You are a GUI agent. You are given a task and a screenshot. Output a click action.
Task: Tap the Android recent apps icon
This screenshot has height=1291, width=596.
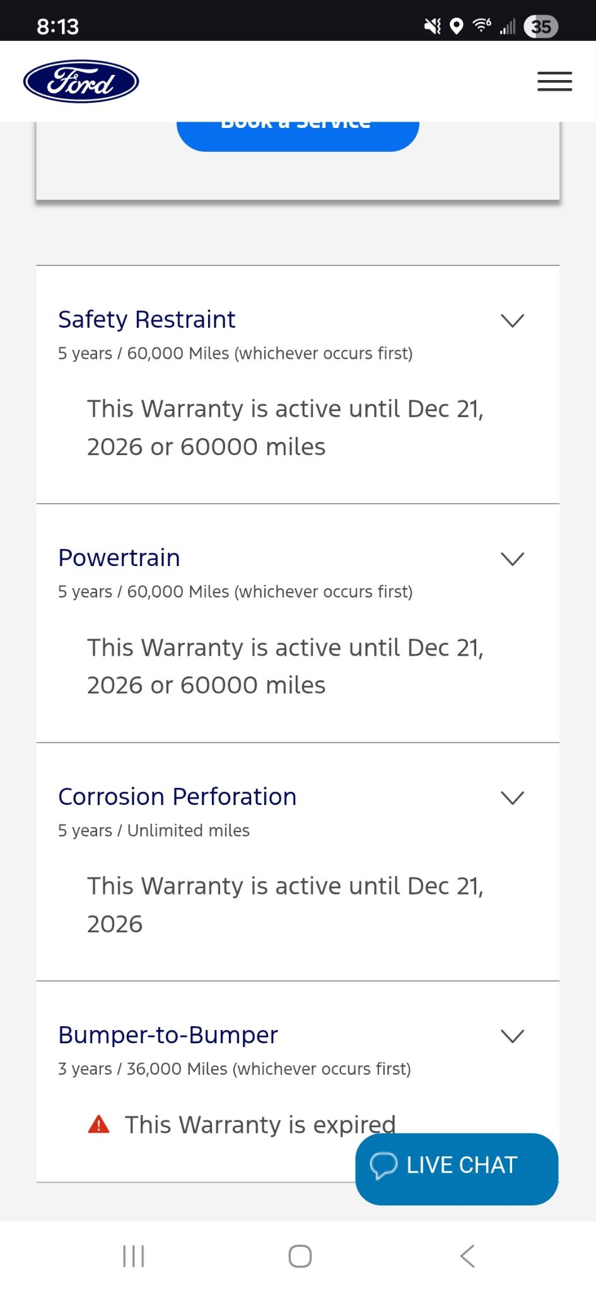point(134,1256)
